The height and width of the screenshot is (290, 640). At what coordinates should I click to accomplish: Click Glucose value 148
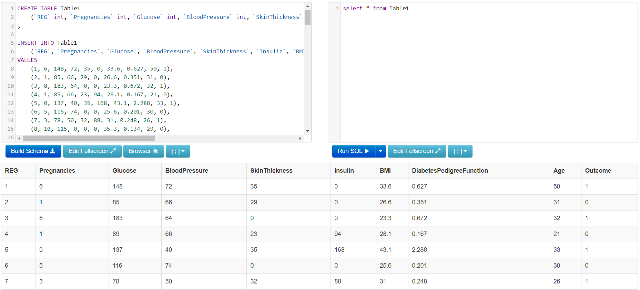(x=118, y=186)
